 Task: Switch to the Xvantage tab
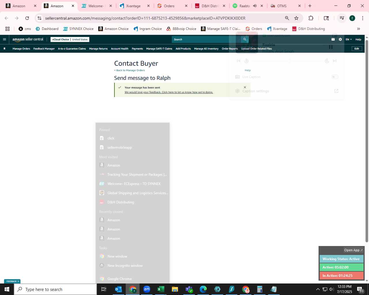click(135, 6)
